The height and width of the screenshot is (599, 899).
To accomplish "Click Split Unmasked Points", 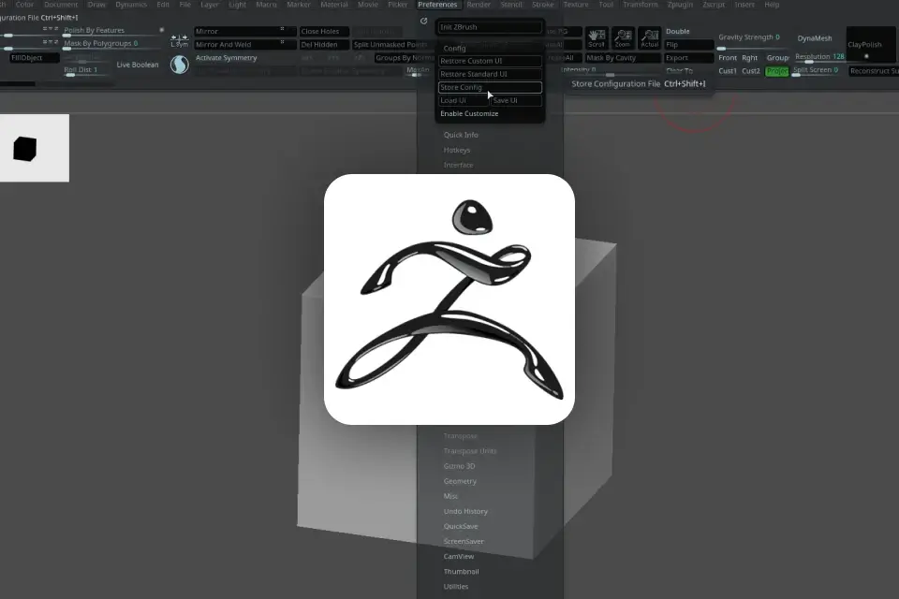I will (x=392, y=45).
